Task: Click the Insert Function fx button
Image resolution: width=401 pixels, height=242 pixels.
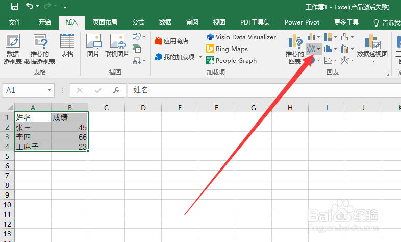Action: click(x=116, y=90)
